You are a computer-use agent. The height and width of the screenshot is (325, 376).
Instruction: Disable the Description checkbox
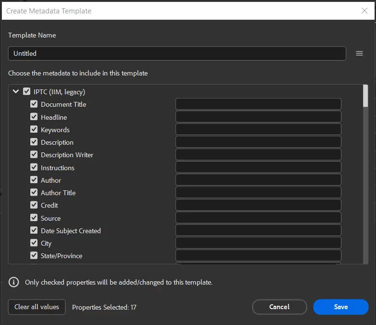click(34, 142)
